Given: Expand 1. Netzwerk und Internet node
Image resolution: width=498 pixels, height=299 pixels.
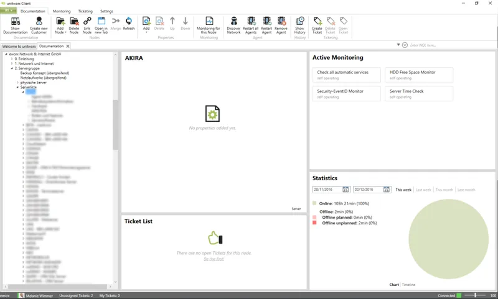Looking at the screenshot, I should point(12,63).
